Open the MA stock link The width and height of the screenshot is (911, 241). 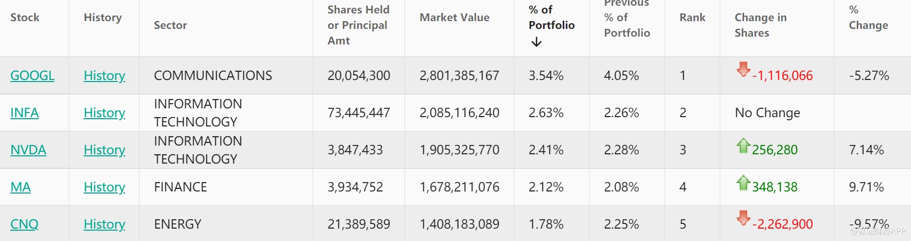(x=20, y=187)
